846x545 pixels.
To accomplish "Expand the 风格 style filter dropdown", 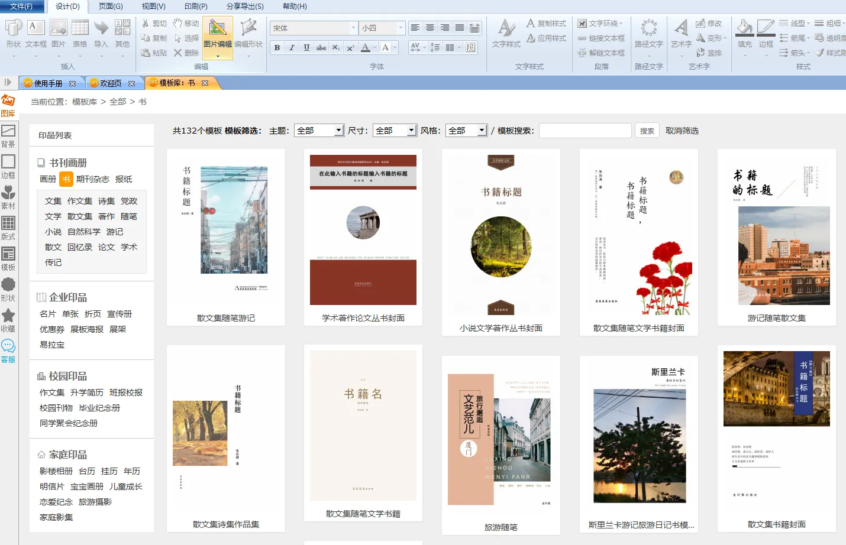I will (x=482, y=131).
